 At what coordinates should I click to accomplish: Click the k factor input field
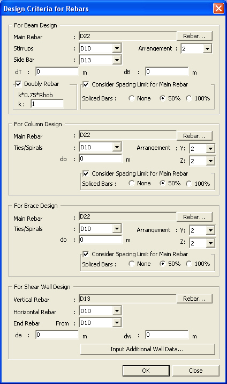point(47,104)
